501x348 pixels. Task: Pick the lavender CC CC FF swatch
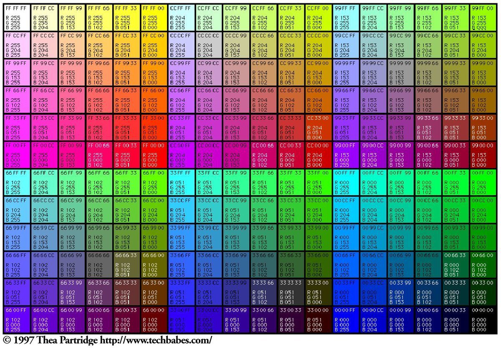click(181, 45)
